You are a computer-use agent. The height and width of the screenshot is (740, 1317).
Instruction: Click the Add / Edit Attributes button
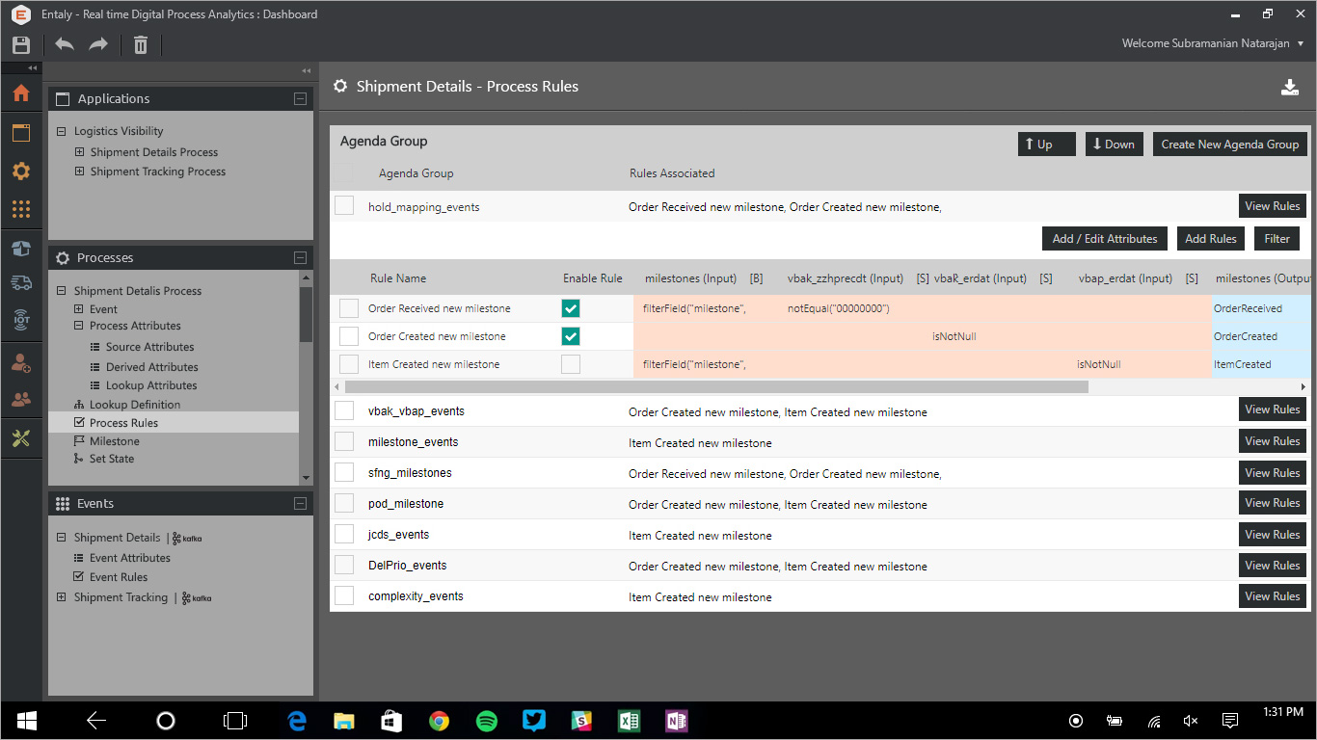[1104, 239]
